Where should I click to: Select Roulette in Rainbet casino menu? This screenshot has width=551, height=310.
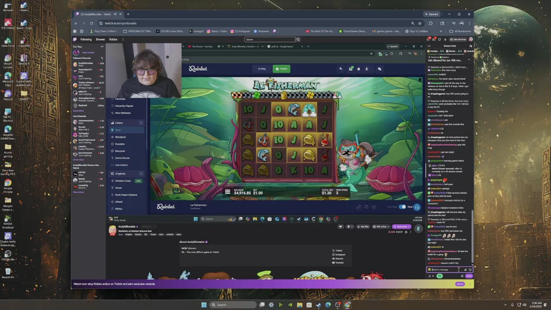(120, 144)
